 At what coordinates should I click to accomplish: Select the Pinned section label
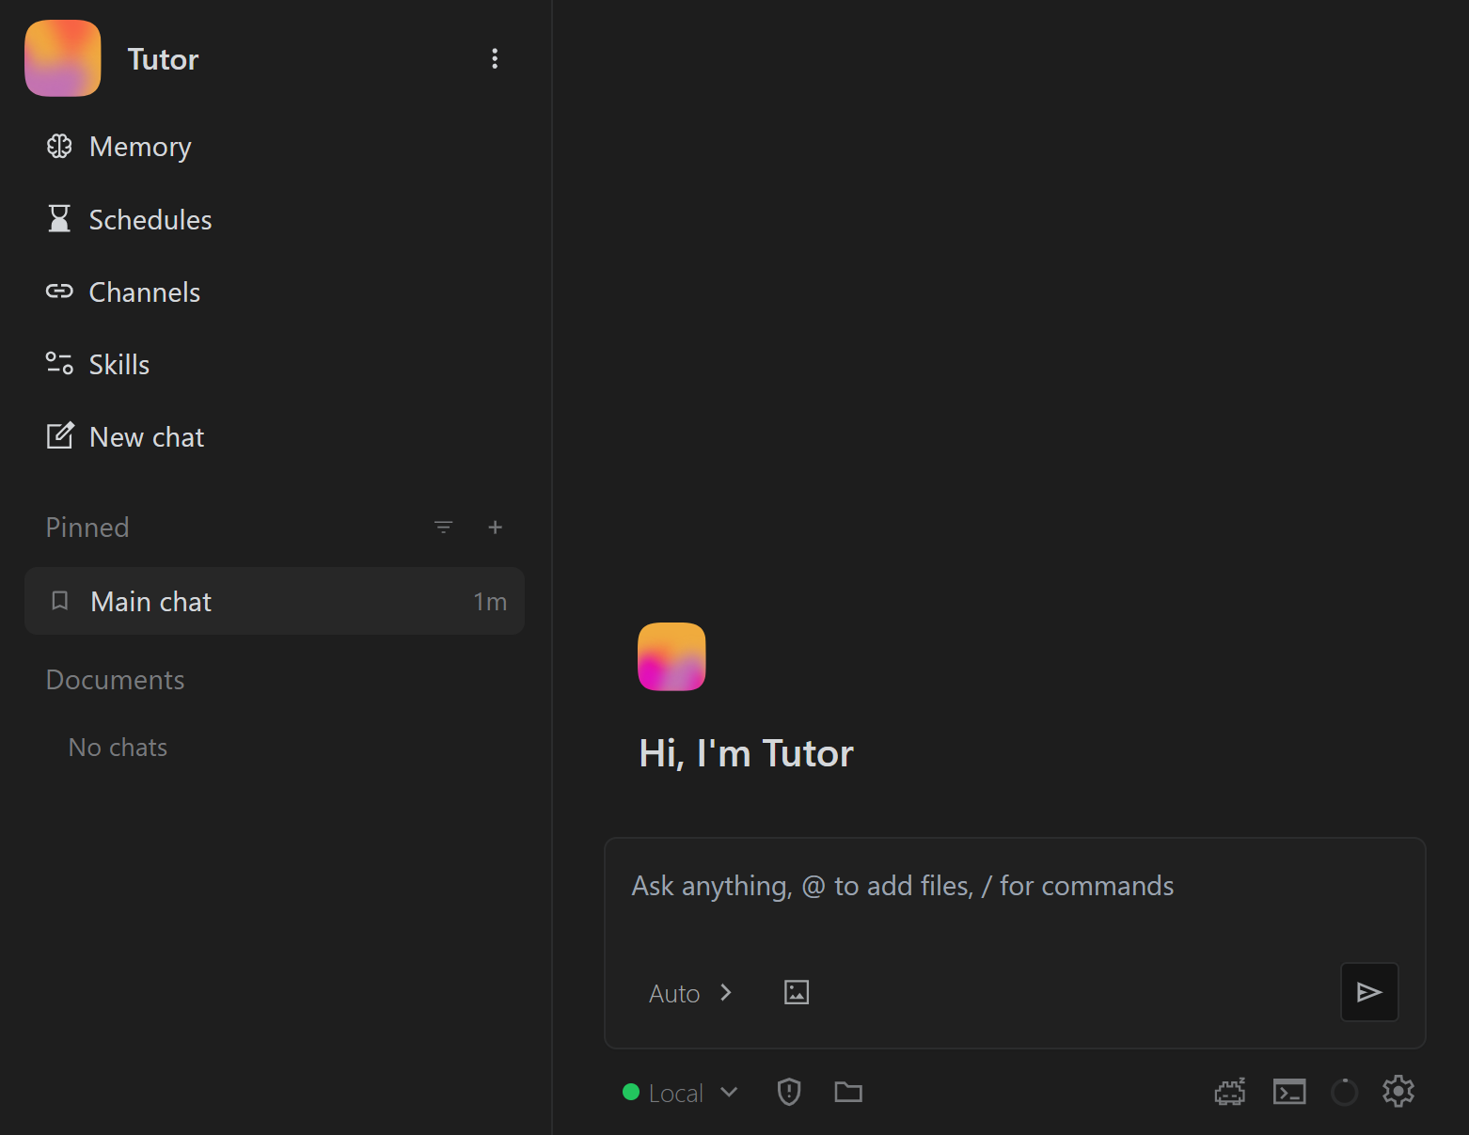click(87, 528)
